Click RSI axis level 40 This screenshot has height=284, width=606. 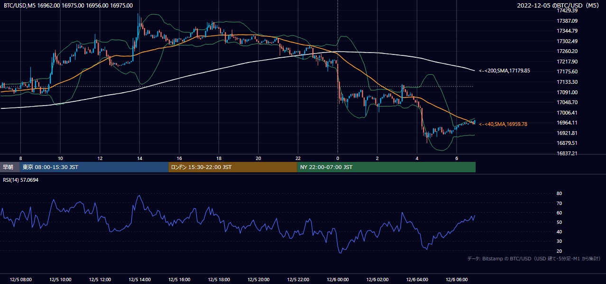(x=559, y=231)
